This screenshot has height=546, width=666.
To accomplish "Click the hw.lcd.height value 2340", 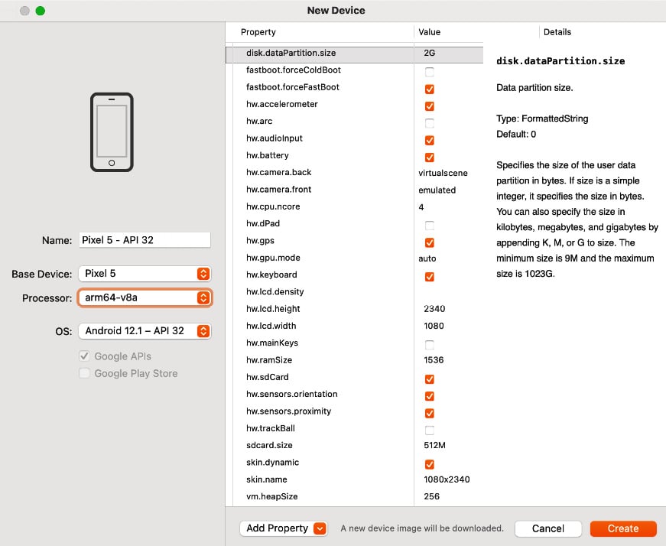I will 434,309.
